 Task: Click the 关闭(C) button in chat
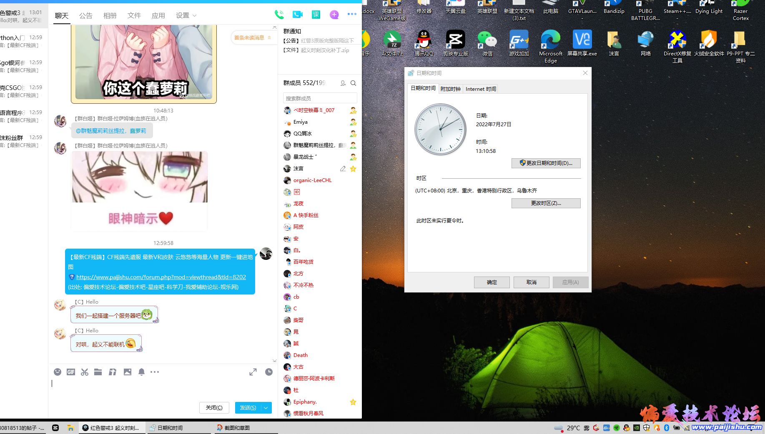point(214,408)
